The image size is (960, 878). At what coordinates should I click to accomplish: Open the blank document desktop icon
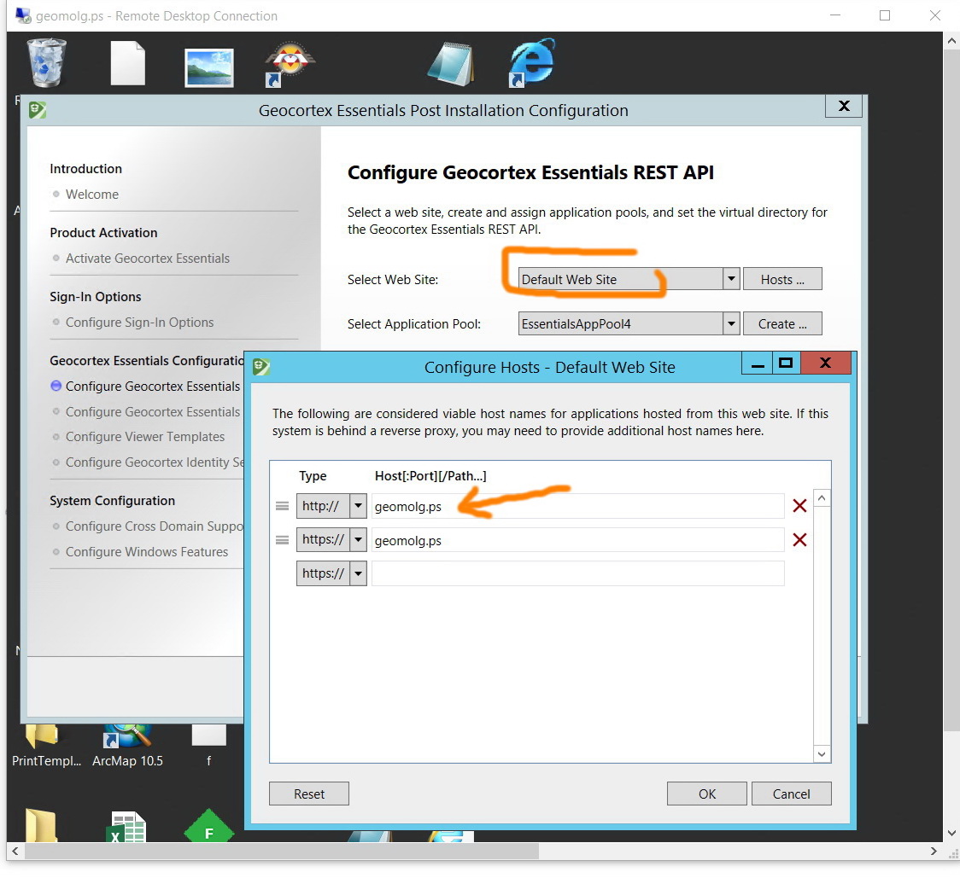[127, 62]
